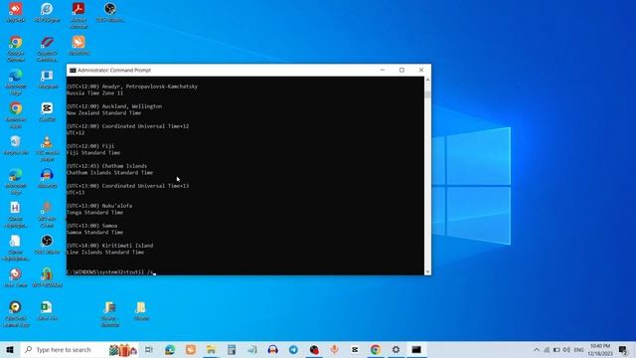
Task: Open the Windows Start menu
Action: [x=10, y=350]
